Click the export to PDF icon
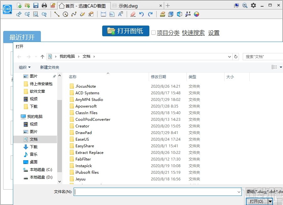The height and width of the screenshot is (205, 283). 53,5
